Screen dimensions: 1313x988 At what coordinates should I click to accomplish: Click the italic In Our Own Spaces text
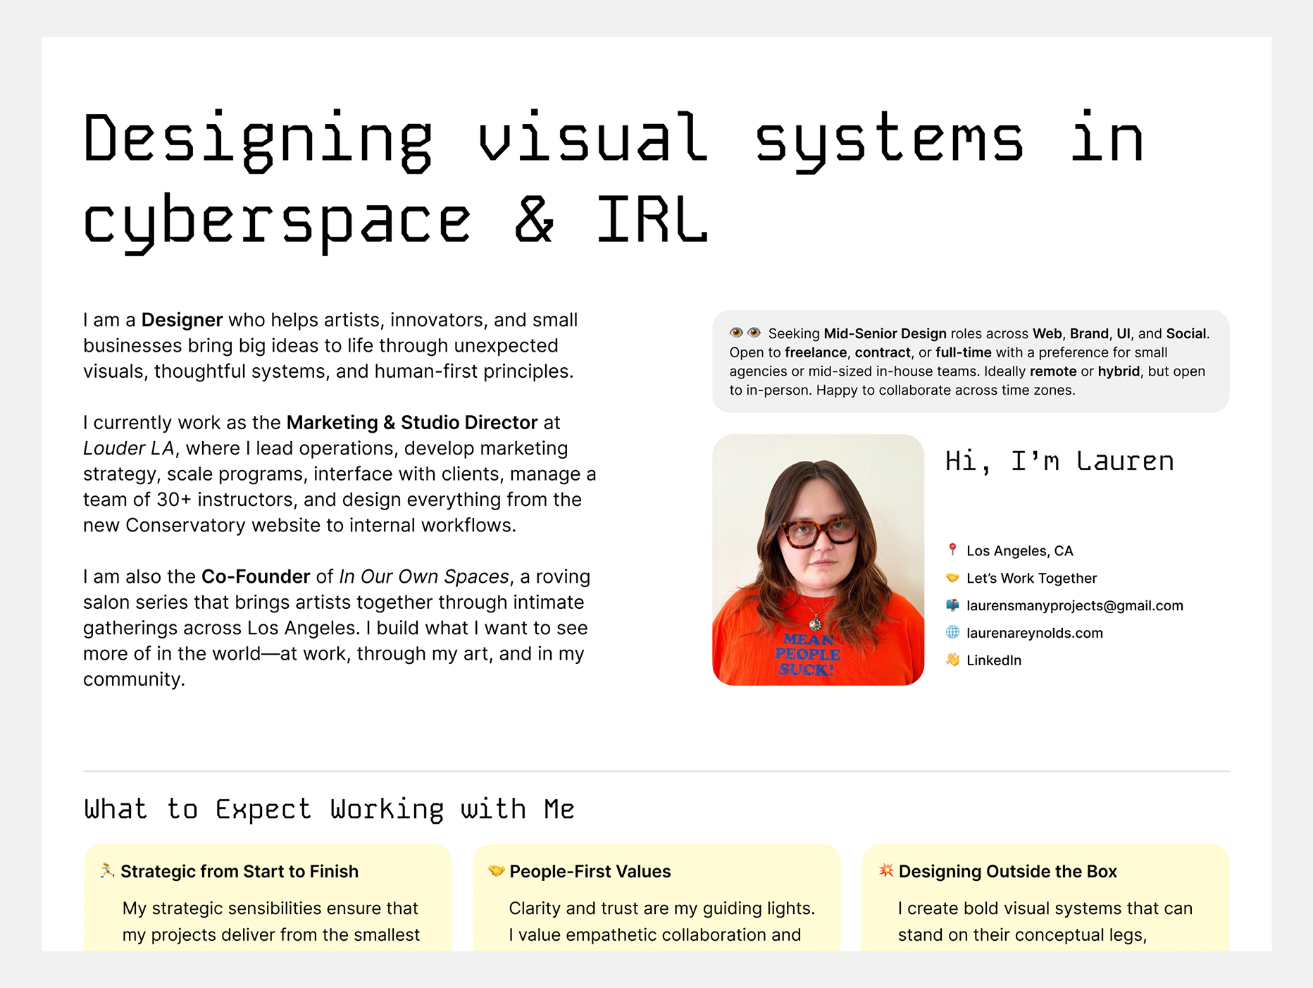click(x=424, y=576)
